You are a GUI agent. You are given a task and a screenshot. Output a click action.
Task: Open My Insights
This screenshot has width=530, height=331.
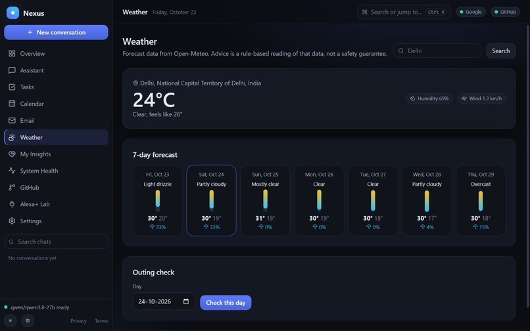(56, 154)
